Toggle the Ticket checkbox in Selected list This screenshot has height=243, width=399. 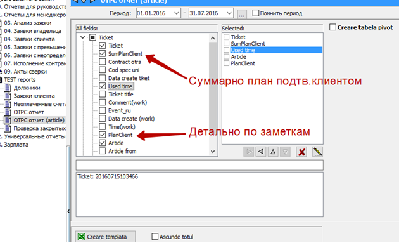pos(227,37)
